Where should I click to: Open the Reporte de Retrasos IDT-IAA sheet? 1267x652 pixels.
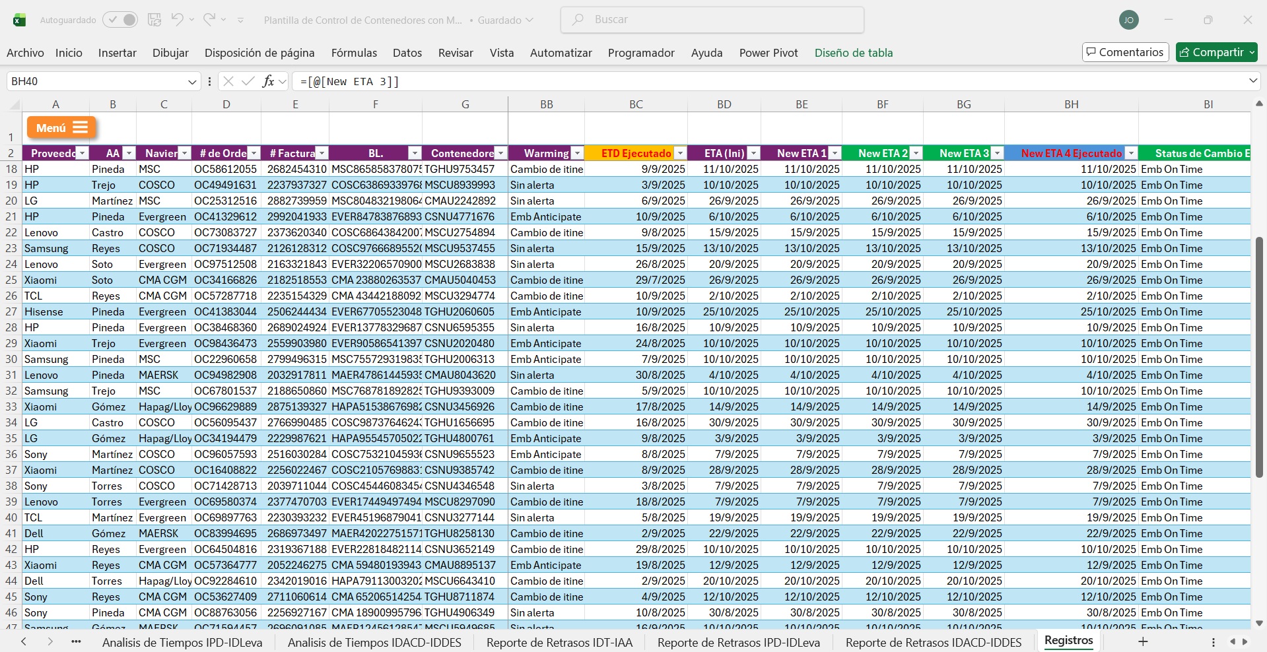click(x=559, y=642)
